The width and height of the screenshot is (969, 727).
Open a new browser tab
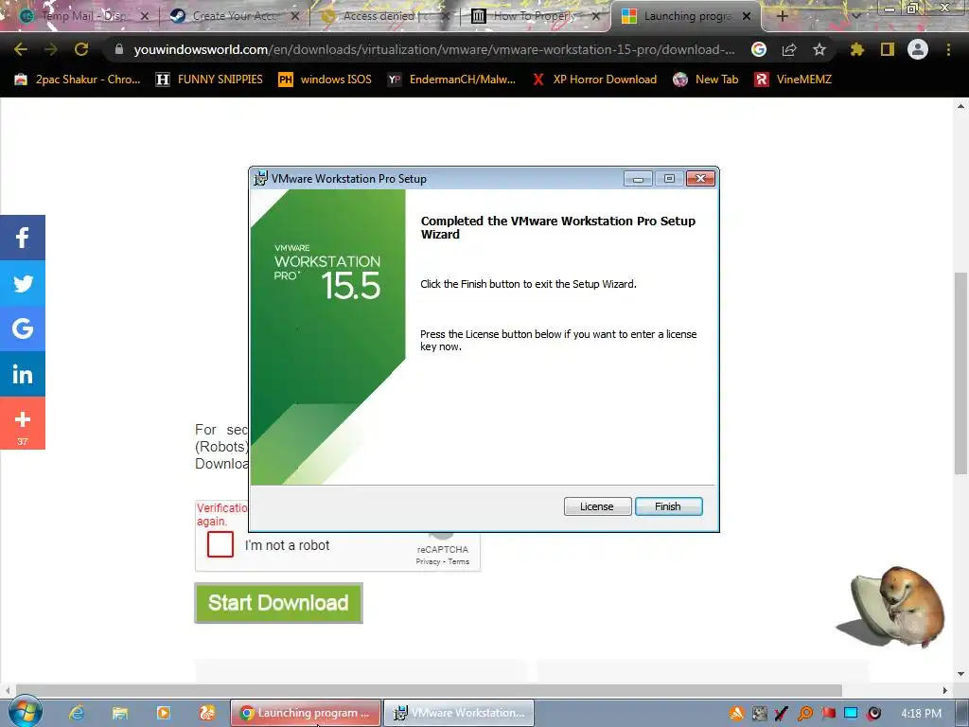(x=782, y=16)
